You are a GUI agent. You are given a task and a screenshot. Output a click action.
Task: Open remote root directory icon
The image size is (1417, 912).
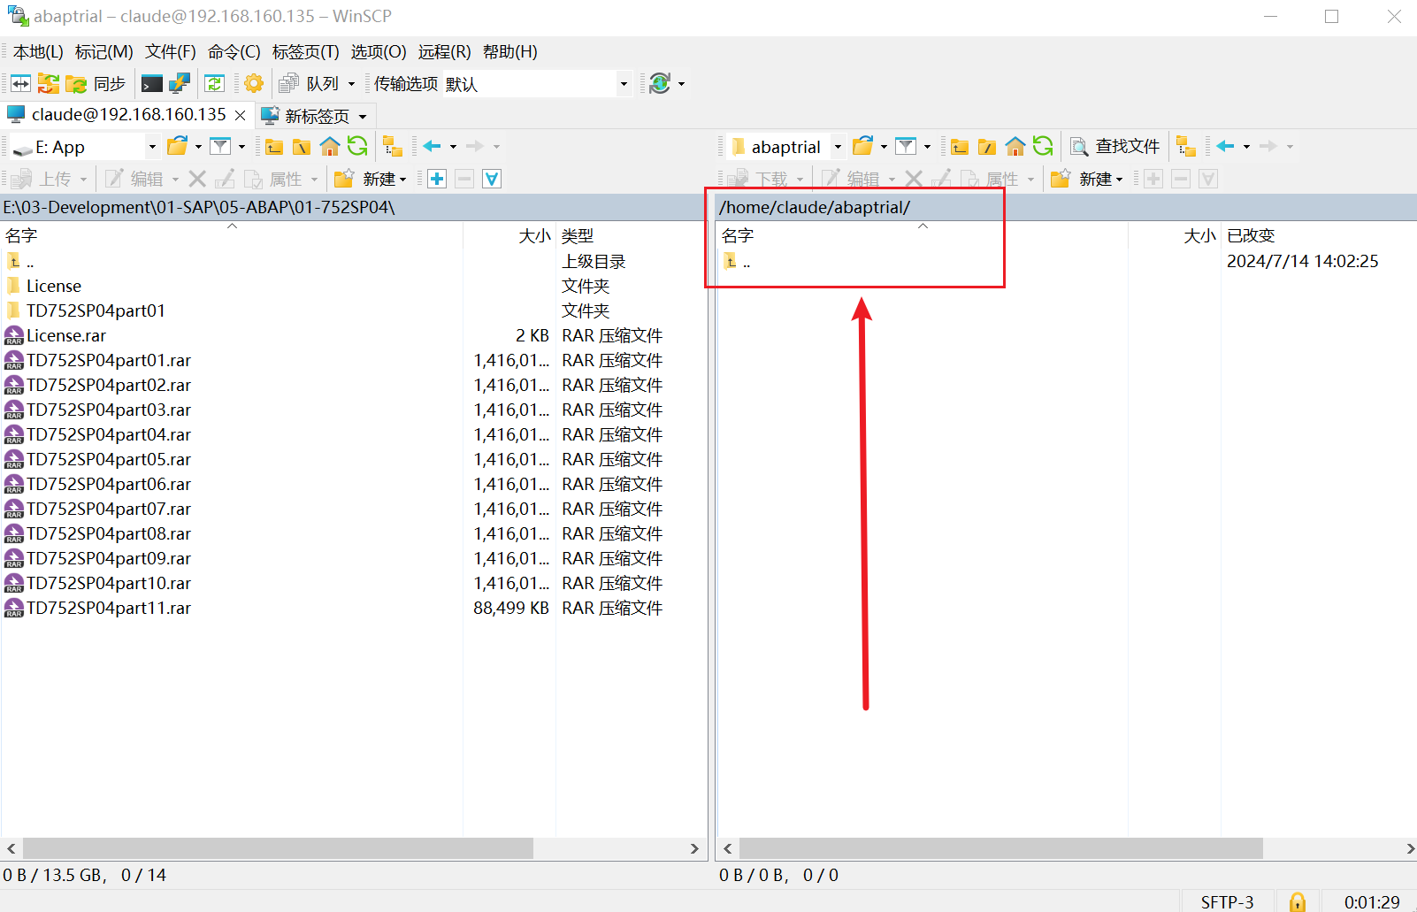click(987, 147)
